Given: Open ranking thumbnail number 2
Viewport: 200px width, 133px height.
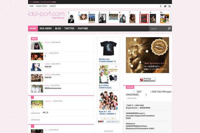Looking at the screenshot, I should pos(83,17).
